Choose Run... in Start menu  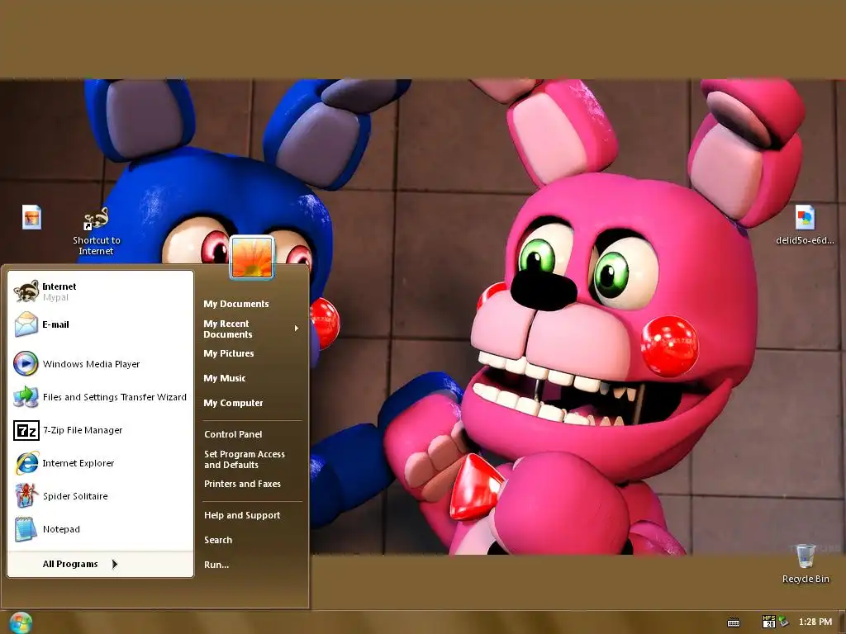tap(216, 565)
